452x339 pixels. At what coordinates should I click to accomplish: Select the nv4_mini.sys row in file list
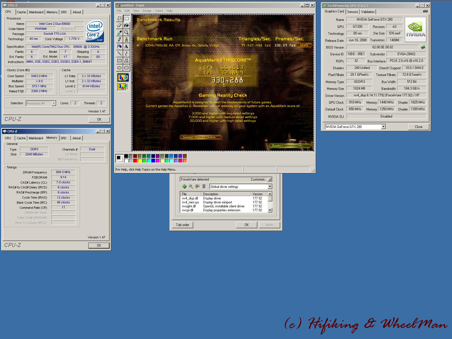point(224,202)
